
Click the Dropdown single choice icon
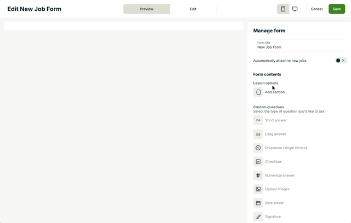click(258, 148)
